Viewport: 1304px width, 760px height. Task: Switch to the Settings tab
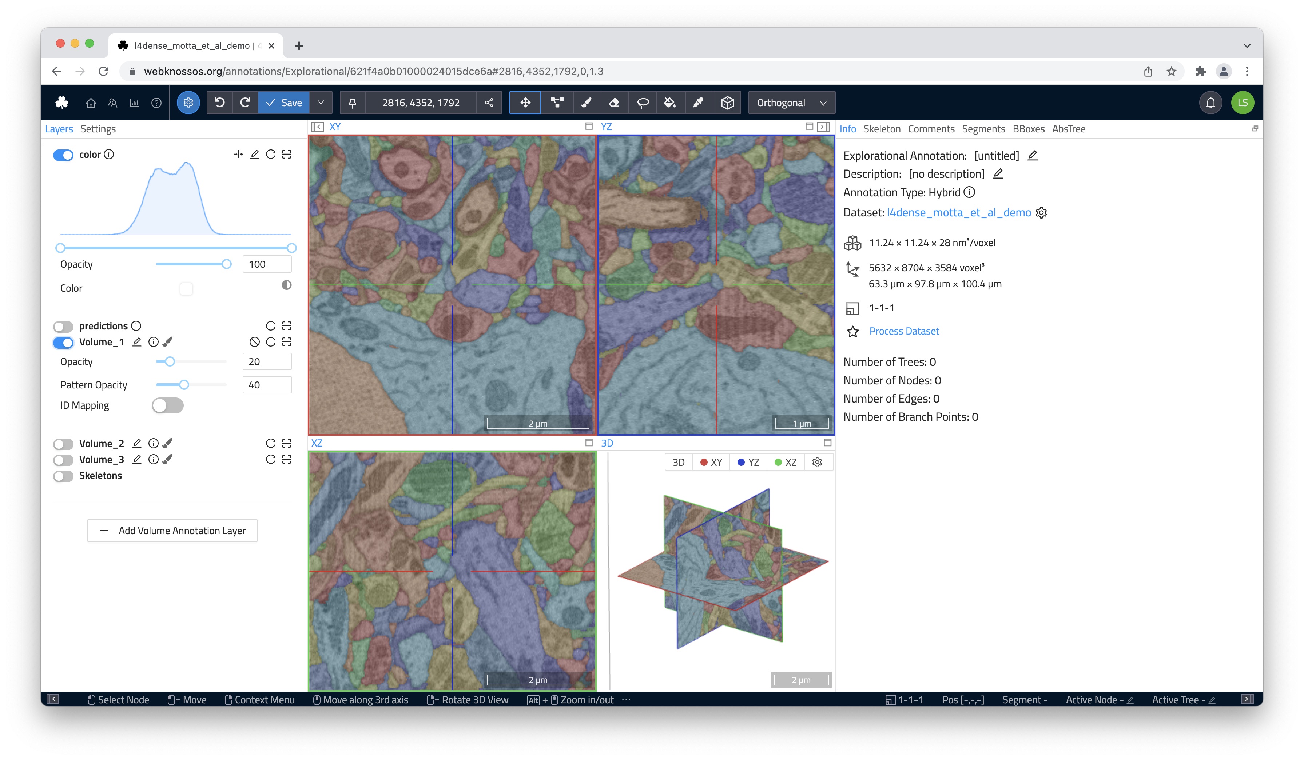[x=98, y=129]
